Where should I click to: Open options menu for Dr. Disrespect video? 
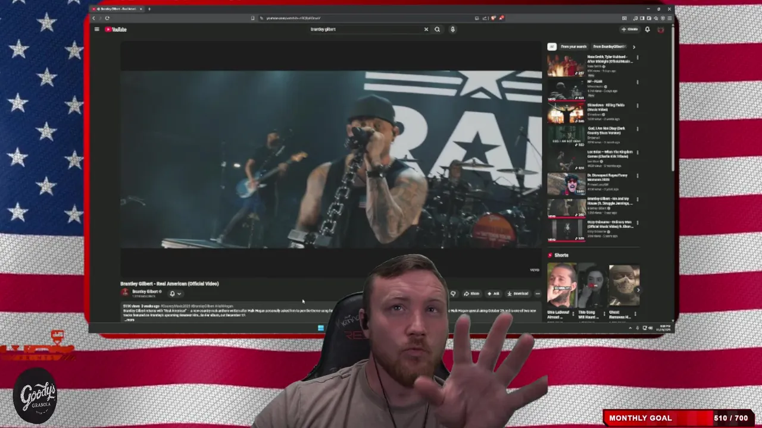pyautogui.click(x=637, y=176)
